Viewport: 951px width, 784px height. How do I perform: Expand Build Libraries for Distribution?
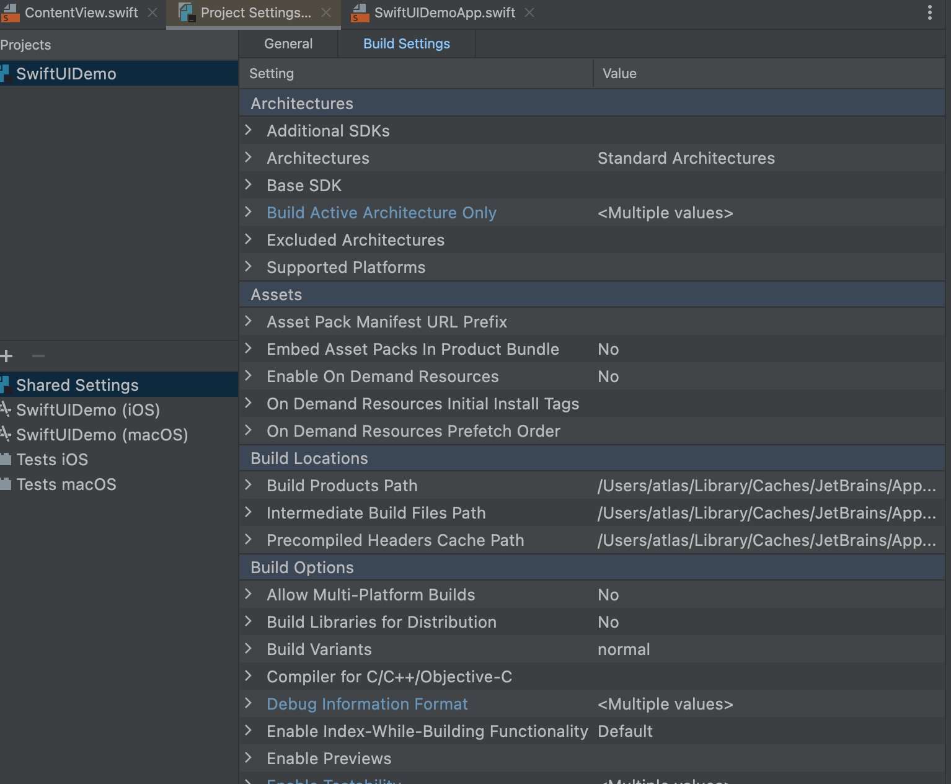pos(249,621)
